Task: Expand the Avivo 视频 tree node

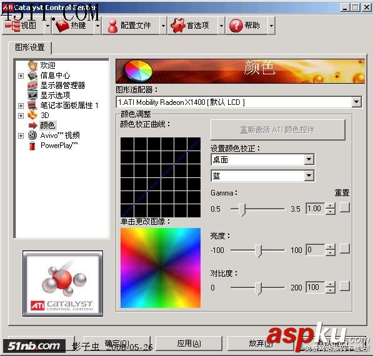Action: coord(21,136)
